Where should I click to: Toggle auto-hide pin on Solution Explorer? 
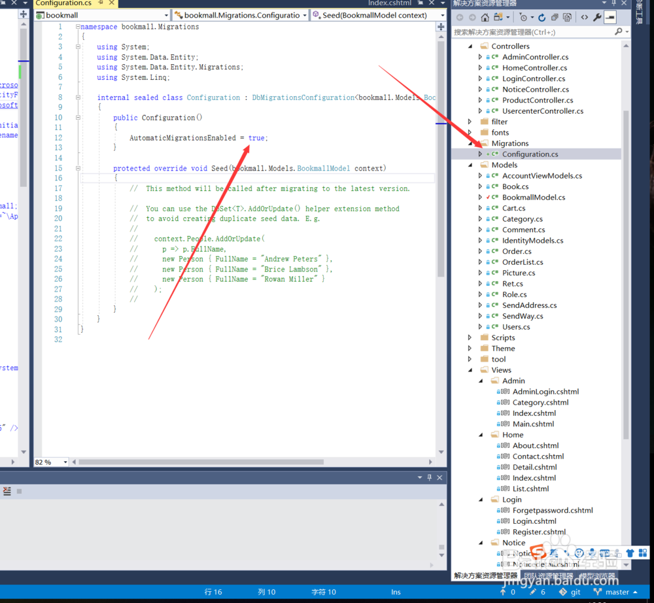613,3
